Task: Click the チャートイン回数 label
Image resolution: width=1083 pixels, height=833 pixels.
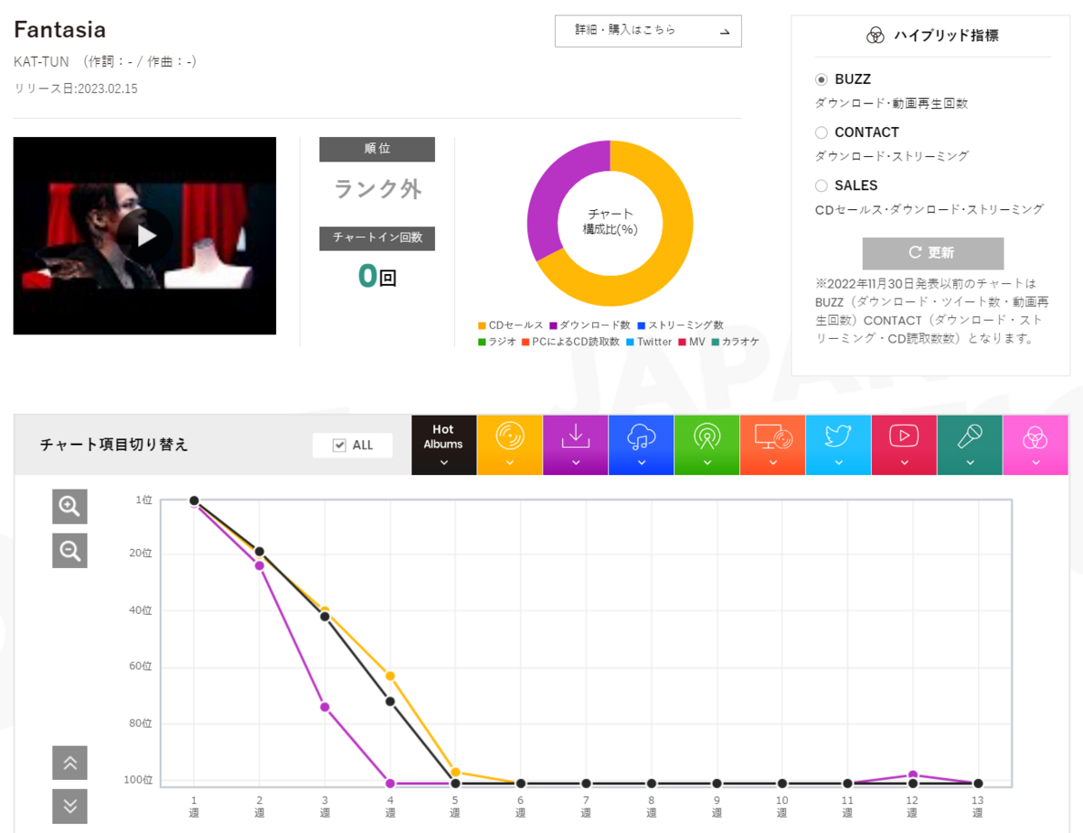Action: coord(377,238)
